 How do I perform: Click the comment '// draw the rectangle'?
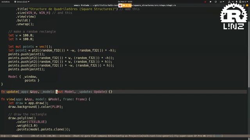(27, 114)
